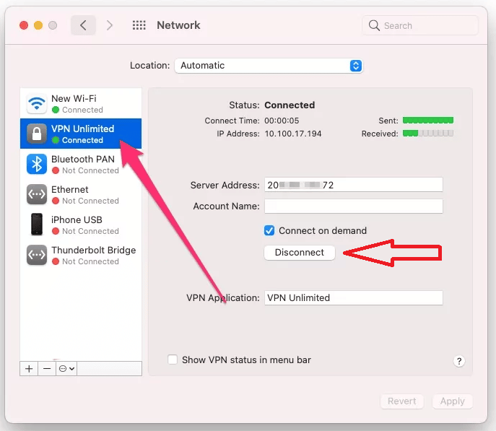Screen dimensions: 496x431
Task: Click the bold Connected status value
Action: 290,105
